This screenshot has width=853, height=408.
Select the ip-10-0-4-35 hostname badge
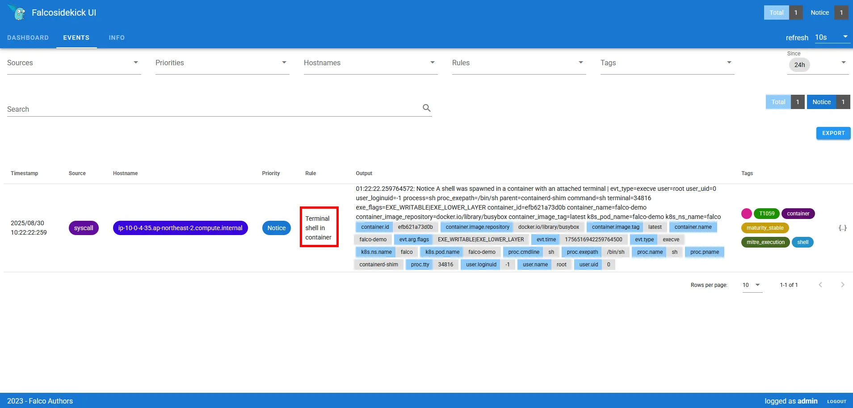(x=181, y=228)
